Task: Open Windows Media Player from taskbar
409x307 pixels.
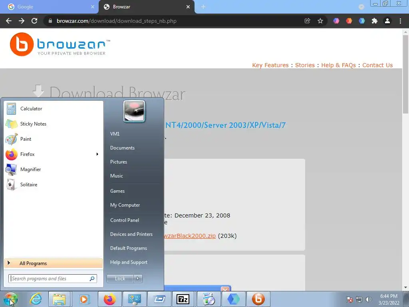Action: pyautogui.click(x=84, y=299)
